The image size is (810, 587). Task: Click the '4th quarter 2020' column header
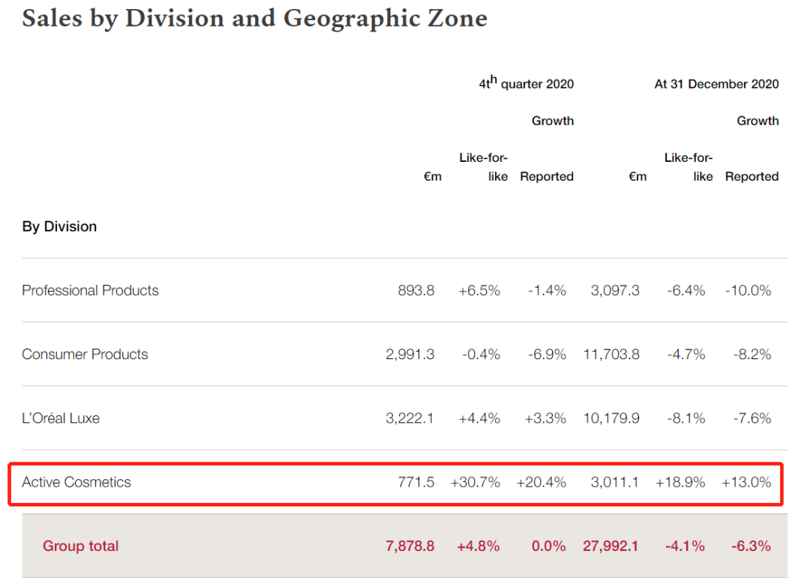point(526,82)
